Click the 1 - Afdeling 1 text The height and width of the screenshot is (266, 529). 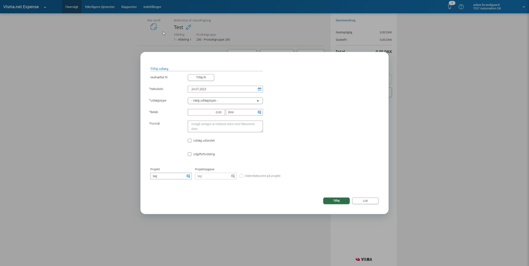183,40
